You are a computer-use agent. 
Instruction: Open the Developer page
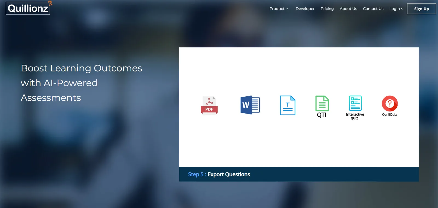tap(305, 9)
